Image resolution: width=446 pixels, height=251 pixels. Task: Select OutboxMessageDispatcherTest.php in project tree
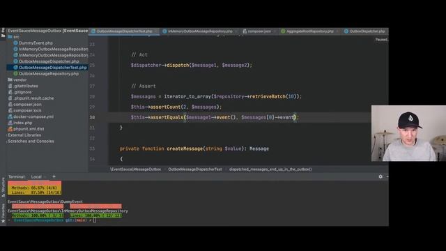[x=52, y=68]
